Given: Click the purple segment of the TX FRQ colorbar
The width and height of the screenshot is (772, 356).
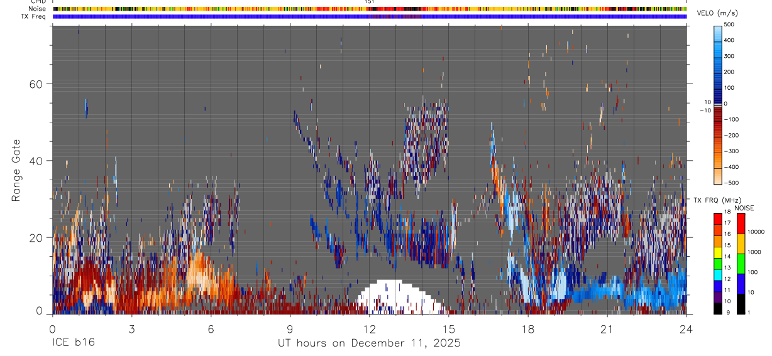Looking at the screenshot, I should pos(718,296).
